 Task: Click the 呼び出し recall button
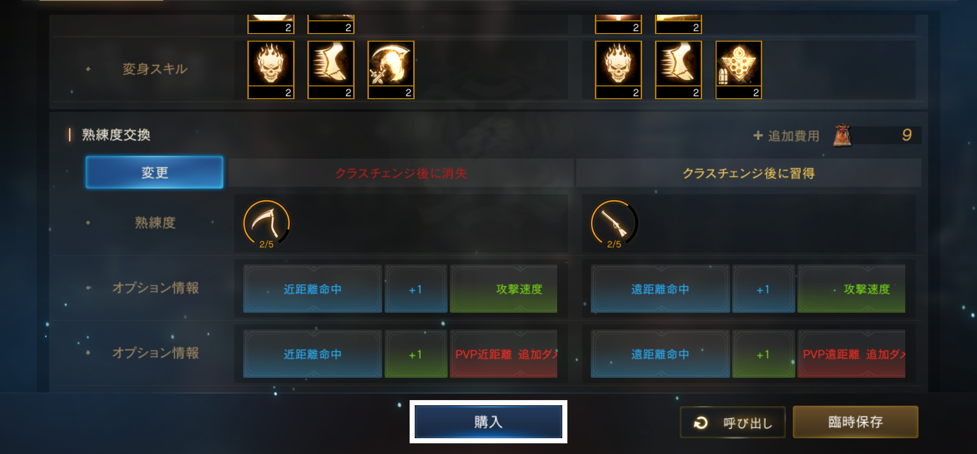pos(732,422)
